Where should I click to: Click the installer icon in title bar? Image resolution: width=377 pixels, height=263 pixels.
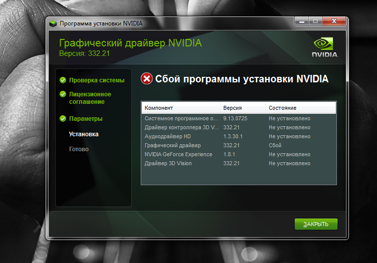click(x=53, y=23)
